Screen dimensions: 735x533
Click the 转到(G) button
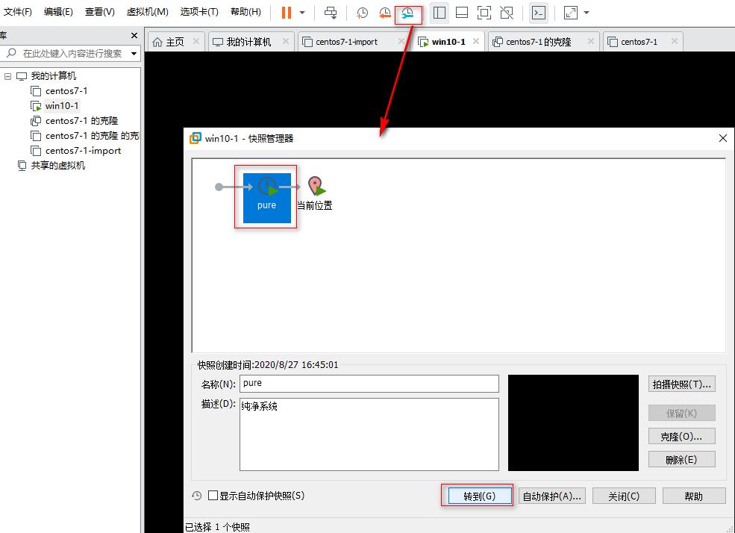pyautogui.click(x=477, y=494)
